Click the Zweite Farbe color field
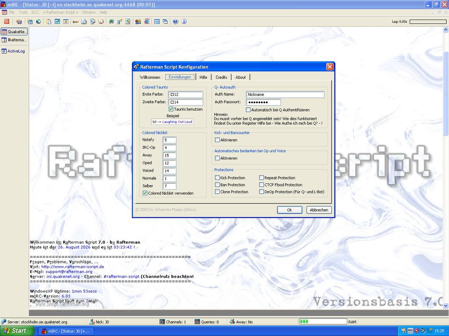The image size is (449, 336). coord(185,102)
